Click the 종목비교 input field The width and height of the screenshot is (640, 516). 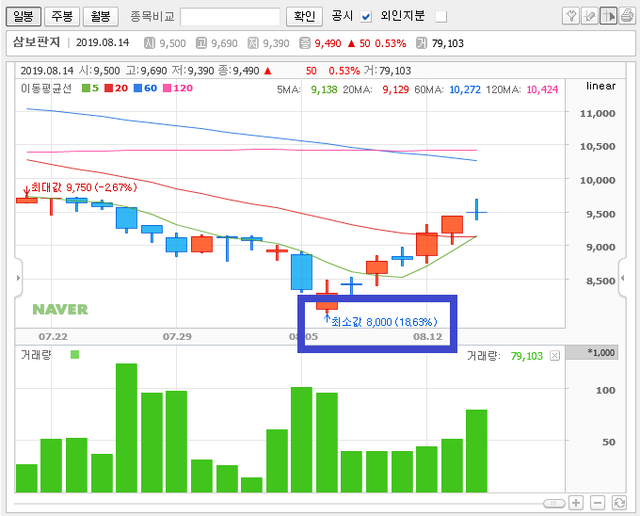(231, 17)
